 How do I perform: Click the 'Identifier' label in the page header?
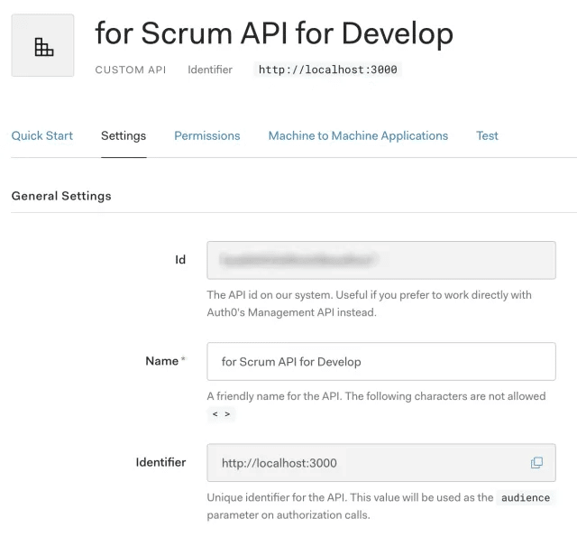click(x=210, y=69)
